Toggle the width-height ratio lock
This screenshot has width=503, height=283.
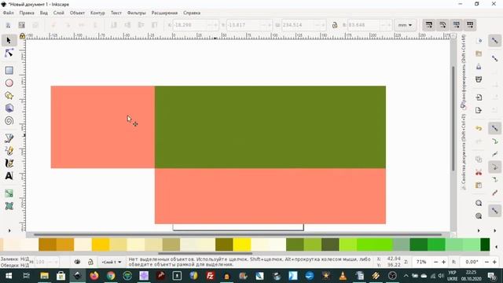pos(335,25)
